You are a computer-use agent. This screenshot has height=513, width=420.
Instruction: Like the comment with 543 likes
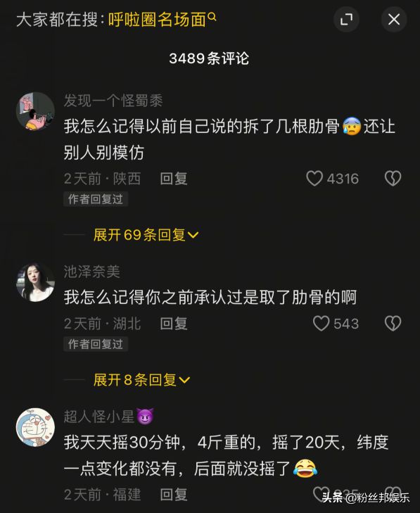[x=321, y=324]
